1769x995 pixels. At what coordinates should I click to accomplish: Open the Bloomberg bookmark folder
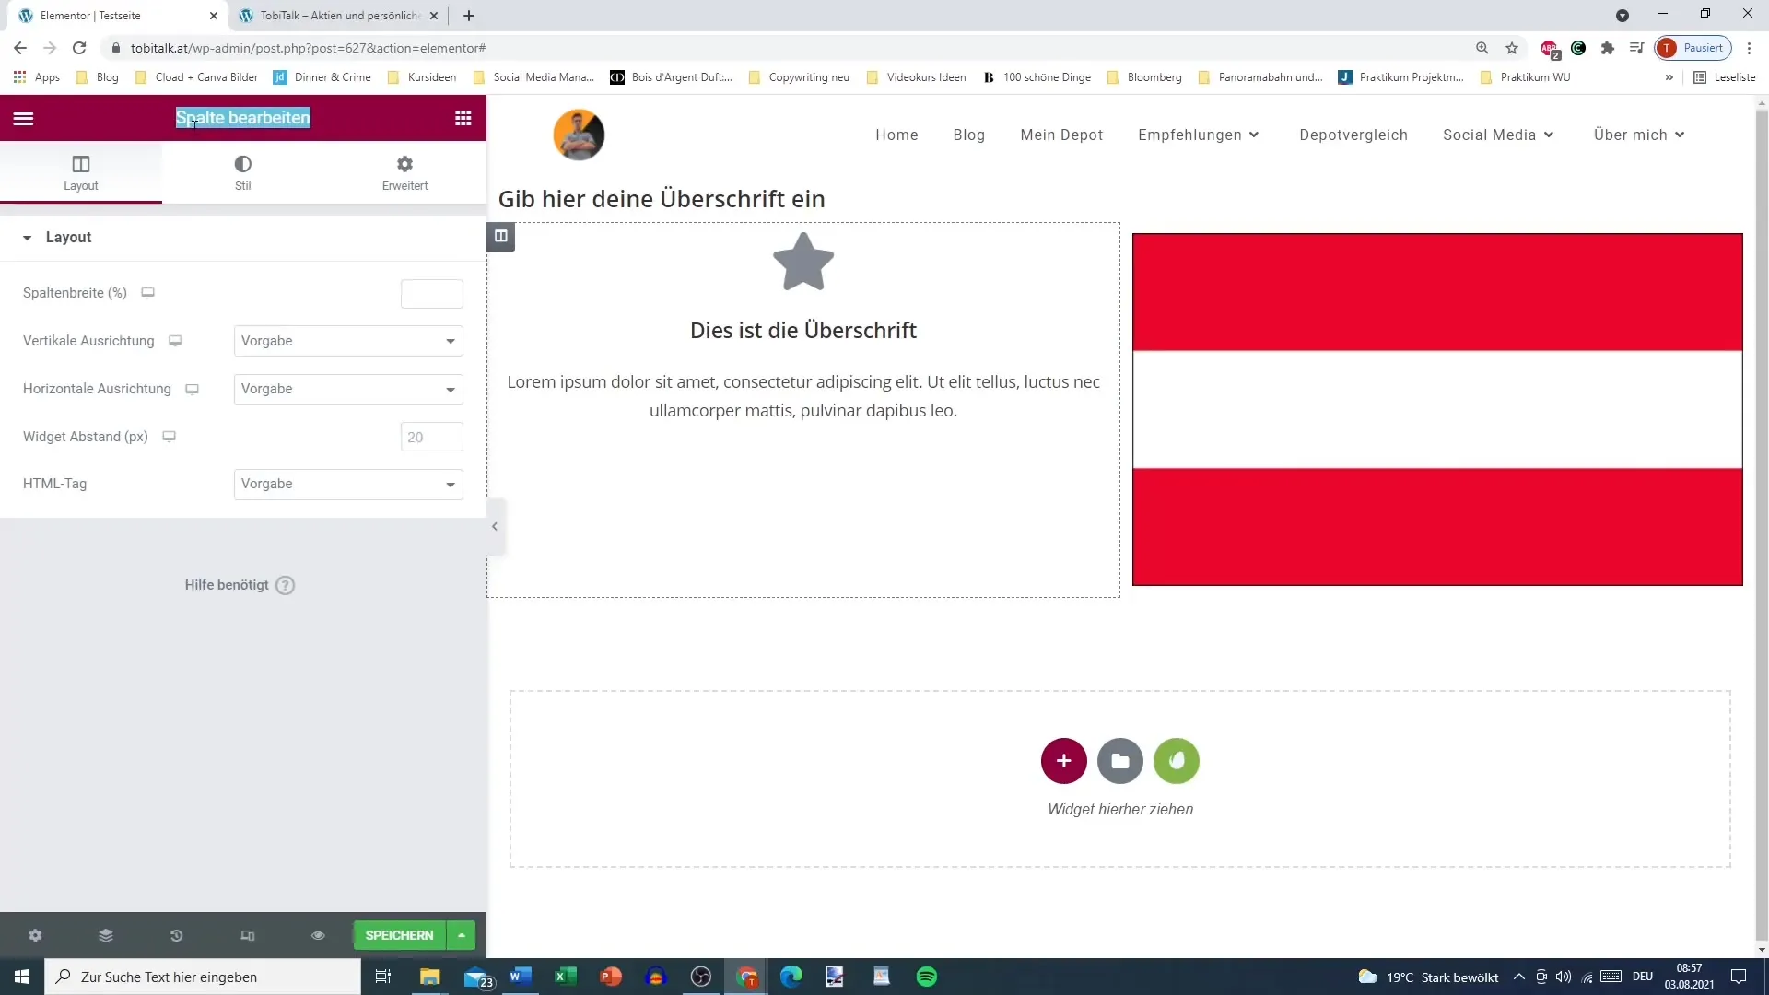click(1144, 77)
